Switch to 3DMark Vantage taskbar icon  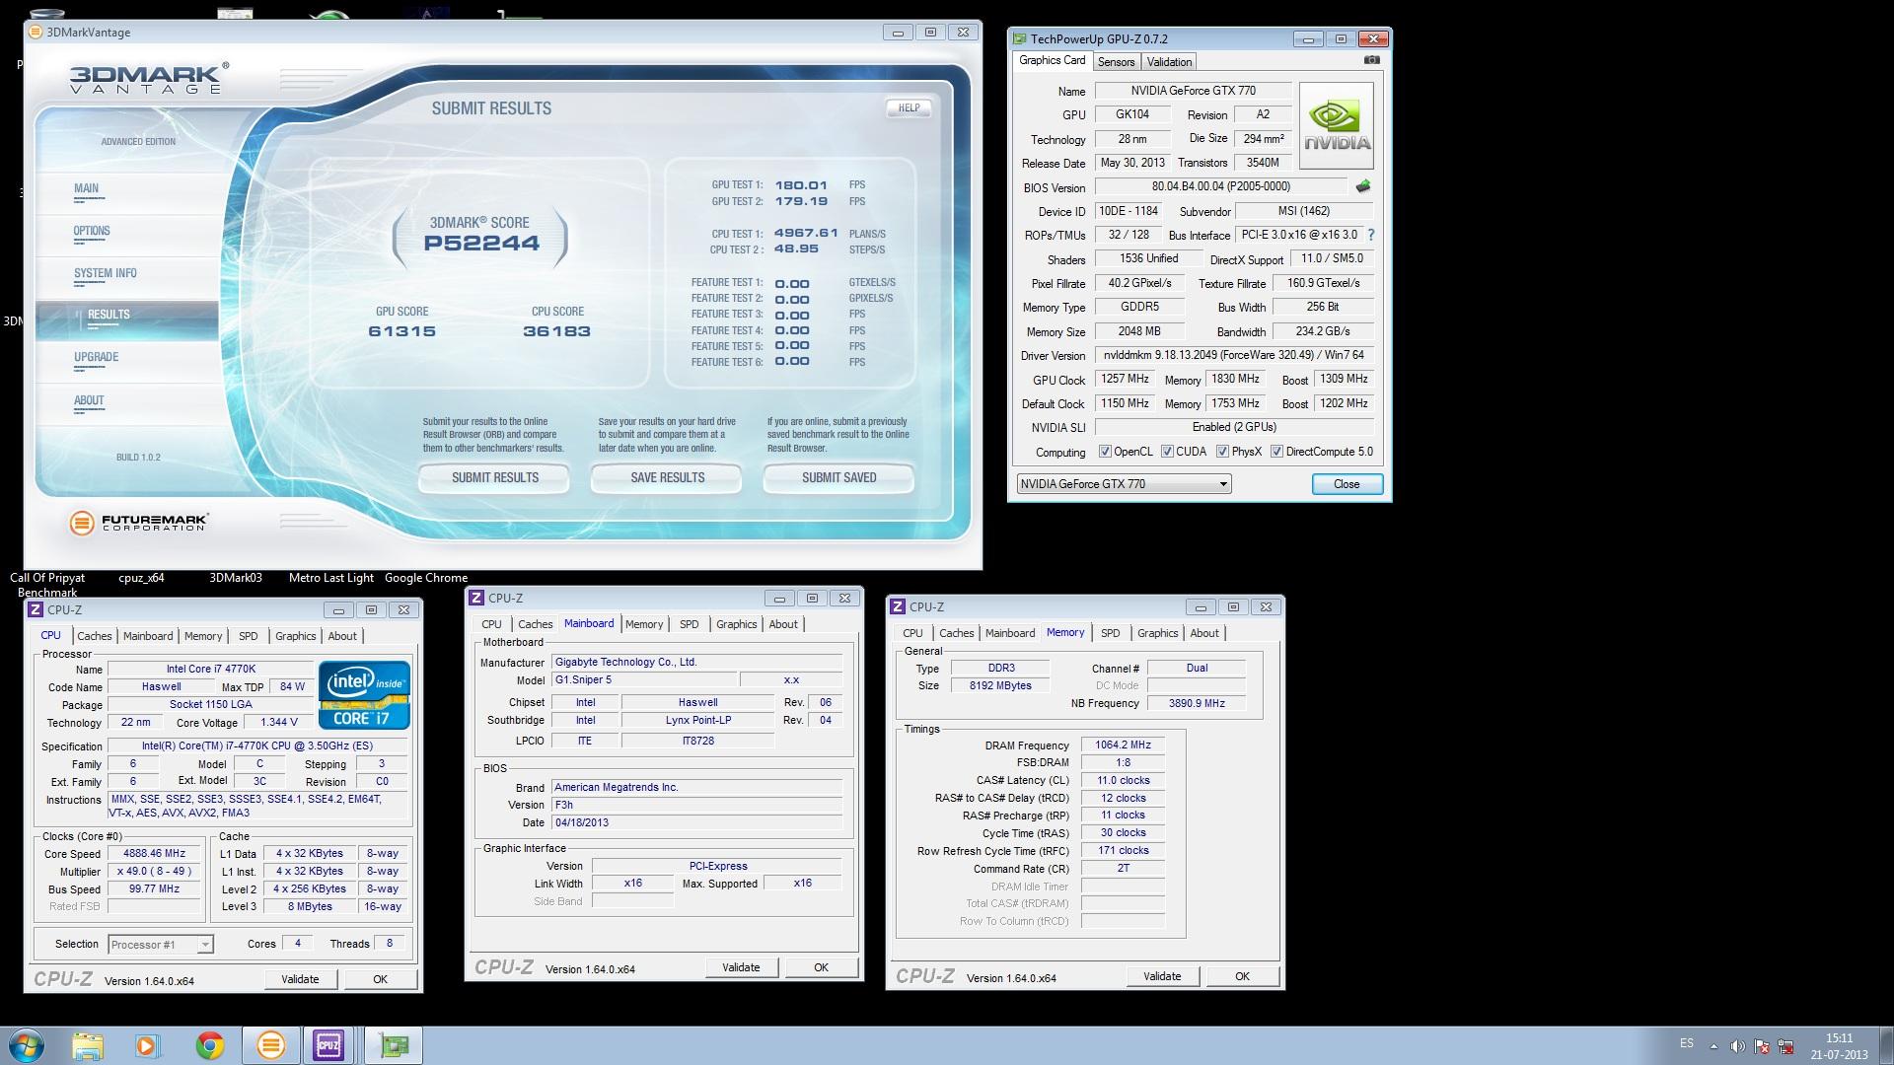pyautogui.click(x=270, y=1045)
